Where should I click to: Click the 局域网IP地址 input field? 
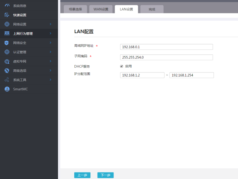[166, 47]
